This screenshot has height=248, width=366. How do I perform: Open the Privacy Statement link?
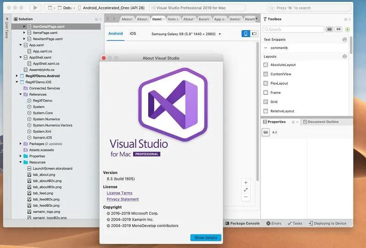pyautogui.click(x=123, y=199)
